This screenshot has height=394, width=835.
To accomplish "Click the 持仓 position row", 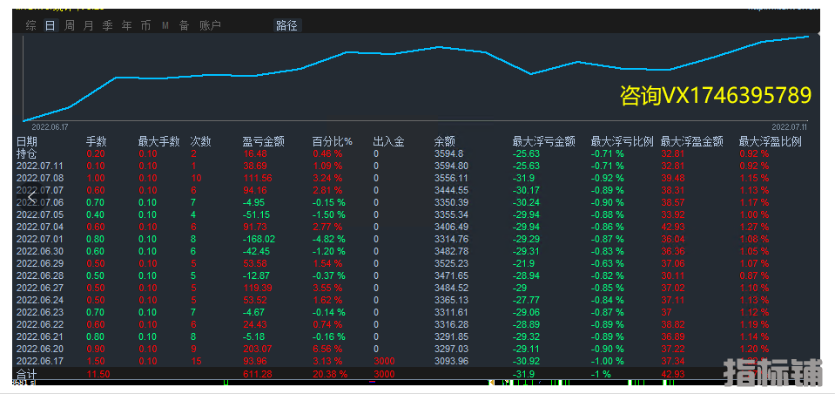I will tap(26, 153).
